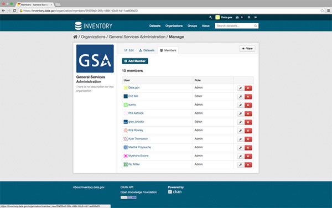Delete Martha Przysucha with red X

(x=248, y=148)
